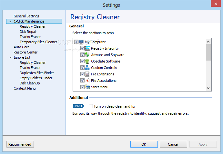Open Context Menu settings
Viewport: 223px width, 154px height.
25,88
